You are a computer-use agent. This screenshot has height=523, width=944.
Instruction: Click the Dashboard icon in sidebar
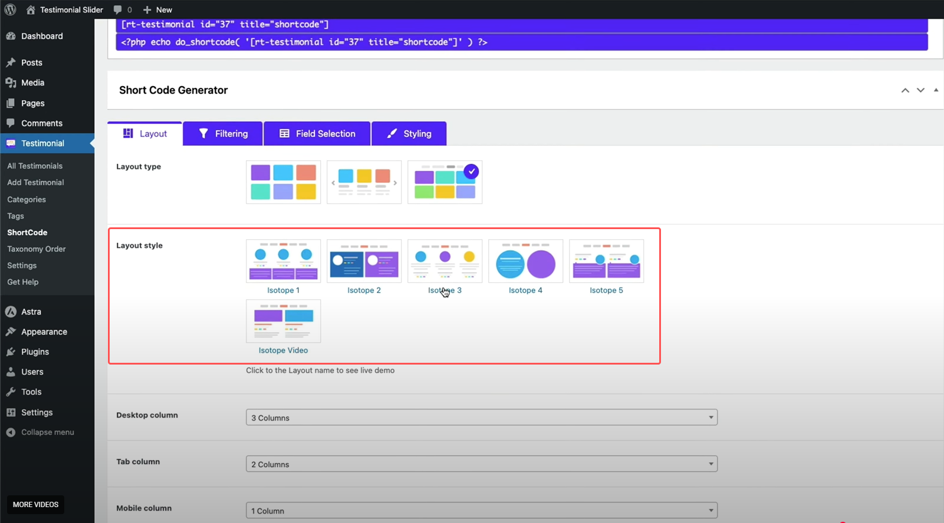point(11,36)
